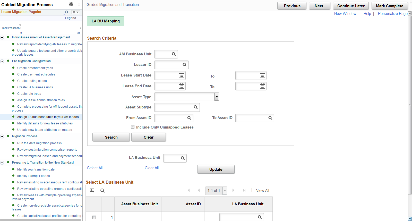Open Assign lease administration roles task
Image resolution: width=412 pixels, height=221 pixels.
(41, 100)
